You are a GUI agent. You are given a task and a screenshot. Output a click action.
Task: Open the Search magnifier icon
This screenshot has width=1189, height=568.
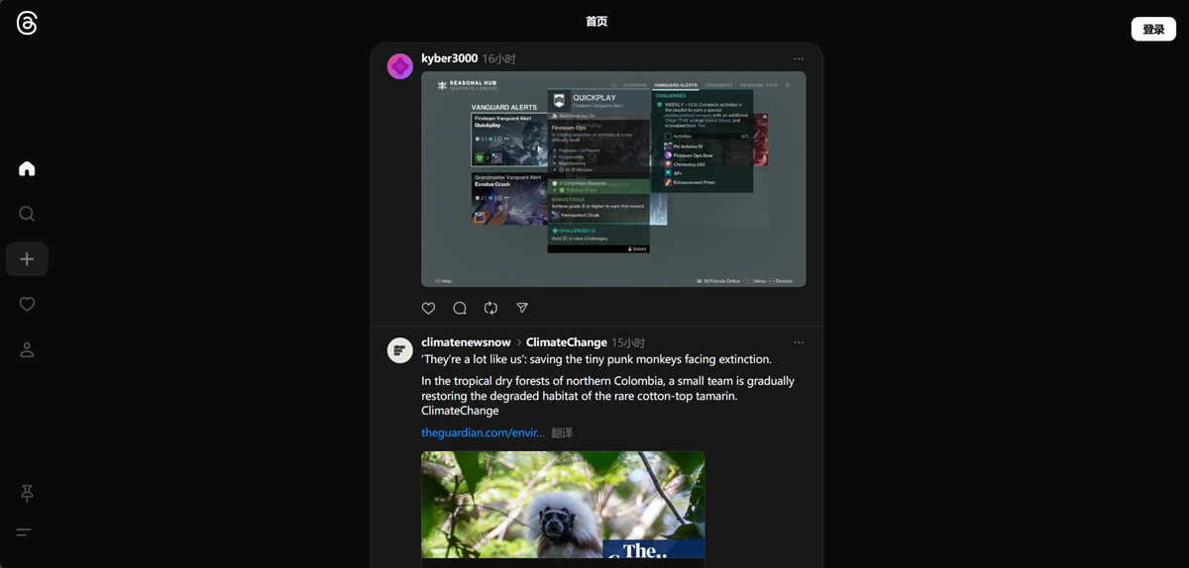(x=27, y=214)
